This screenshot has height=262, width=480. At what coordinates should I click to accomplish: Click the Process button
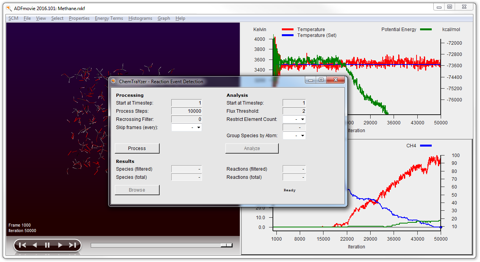tap(137, 148)
